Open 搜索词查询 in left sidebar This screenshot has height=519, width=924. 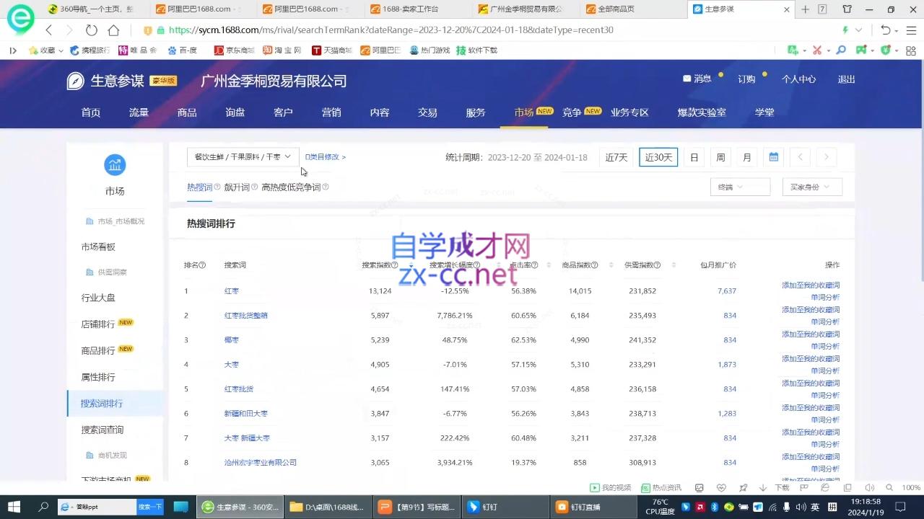[x=103, y=430]
